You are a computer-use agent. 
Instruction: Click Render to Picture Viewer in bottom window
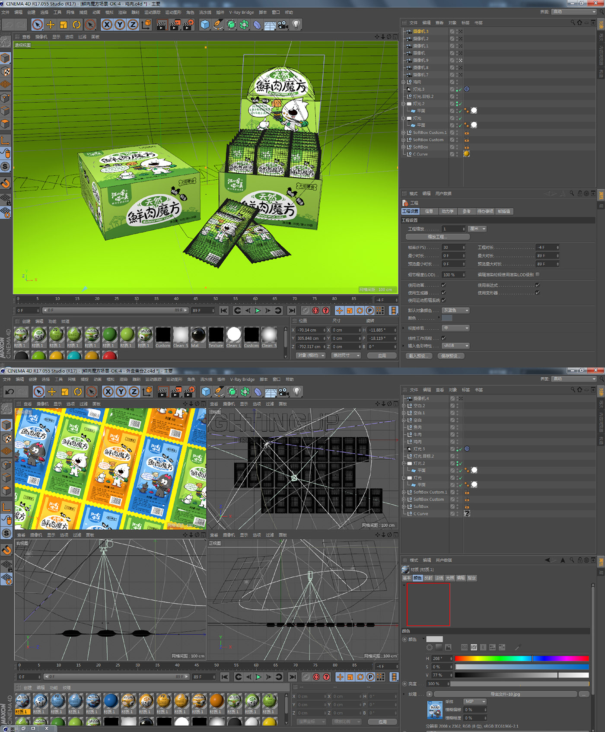176,391
